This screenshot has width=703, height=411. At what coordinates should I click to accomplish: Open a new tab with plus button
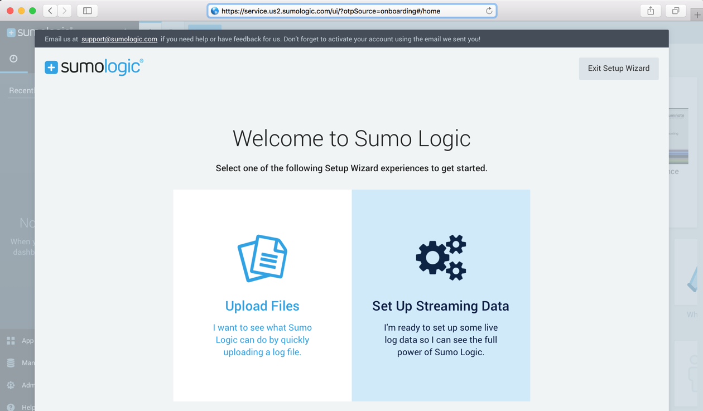[697, 14]
